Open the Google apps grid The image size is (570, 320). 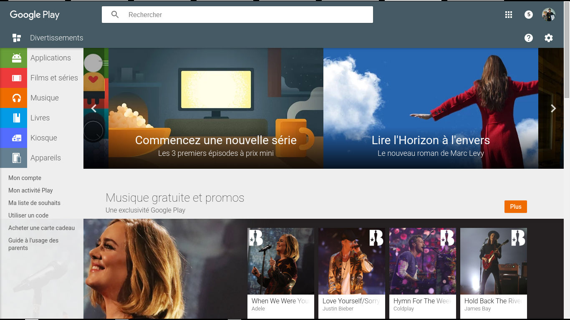pyautogui.click(x=509, y=15)
